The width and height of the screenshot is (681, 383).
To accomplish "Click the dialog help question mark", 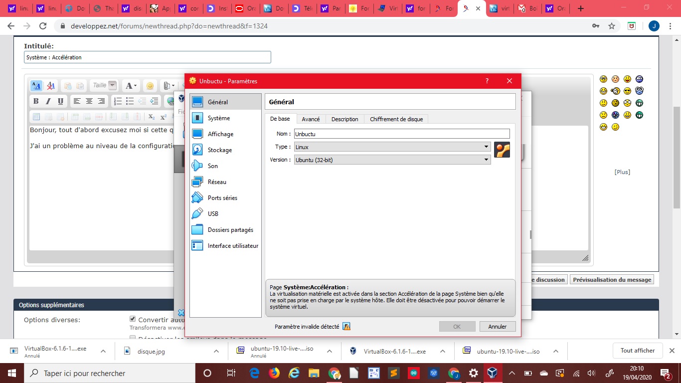I will click(487, 81).
